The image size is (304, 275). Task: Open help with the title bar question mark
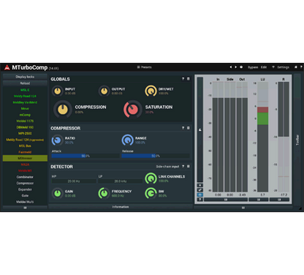tap(301, 67)
